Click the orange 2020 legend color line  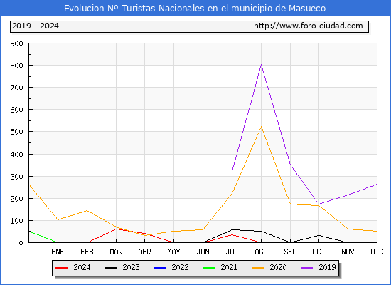coord(257,268)
